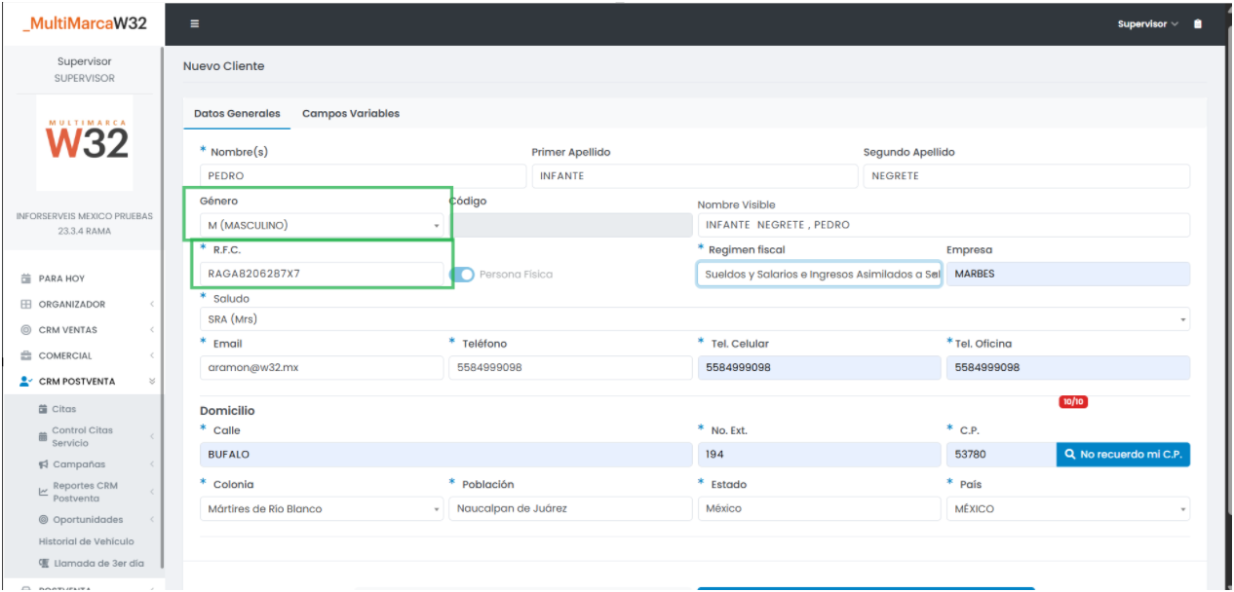
Task: Switch to the Campos Variables tab
Action: (351, 114)
